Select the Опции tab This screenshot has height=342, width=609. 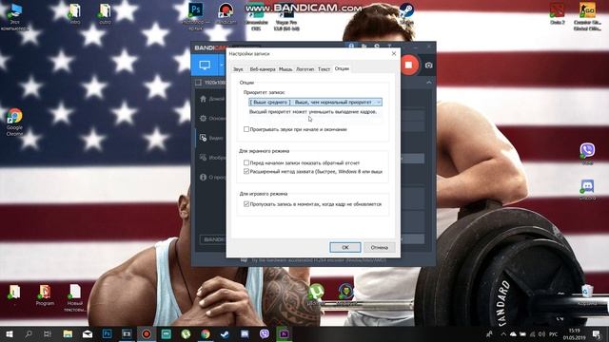(x=342, y=68)
